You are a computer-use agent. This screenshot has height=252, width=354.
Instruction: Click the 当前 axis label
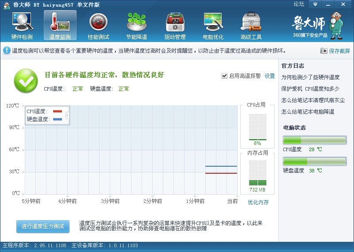pyautogui.click(x=232, y=201)
